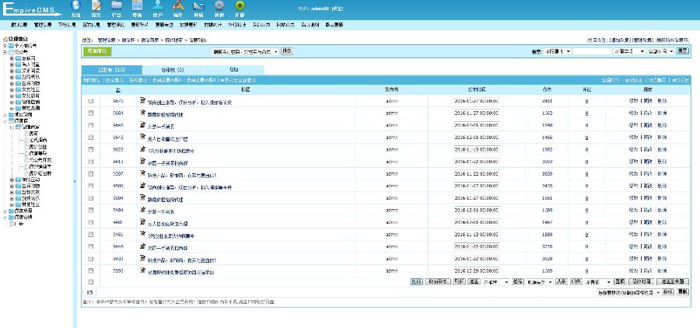Open the headline-level dropdown beside 头条 button
Viewport: 700px width, 328px height.
point(540,282)
